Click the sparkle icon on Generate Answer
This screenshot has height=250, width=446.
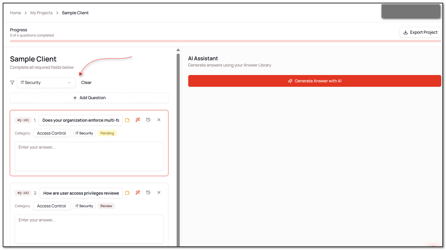point(290,81)
